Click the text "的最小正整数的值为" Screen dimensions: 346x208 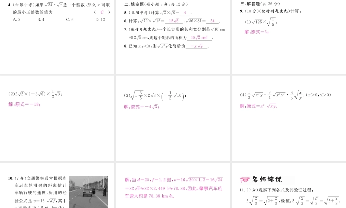tap(33, 12)
